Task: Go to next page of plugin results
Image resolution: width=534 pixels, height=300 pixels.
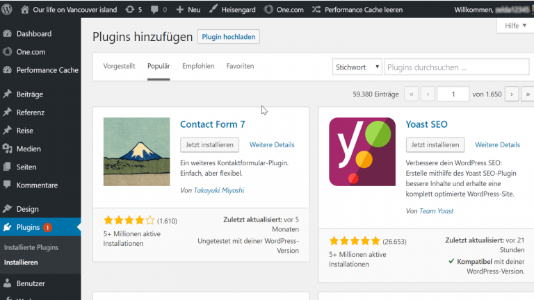Action: tap(512, 94)
